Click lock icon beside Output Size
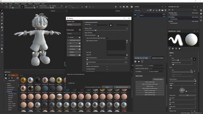The image size is (203, 114). (x=111, y=25)
